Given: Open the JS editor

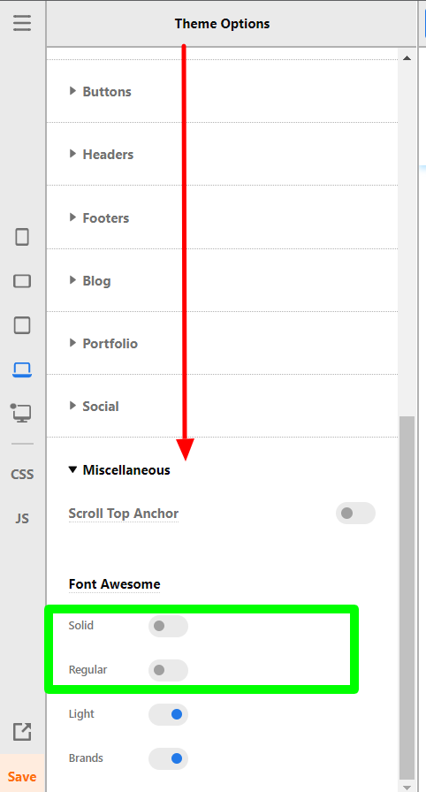Looking at the screenshot, I should (22, 518).
